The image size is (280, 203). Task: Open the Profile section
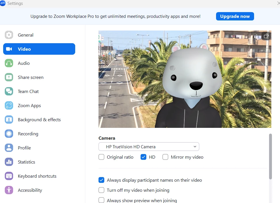(39, 148)
